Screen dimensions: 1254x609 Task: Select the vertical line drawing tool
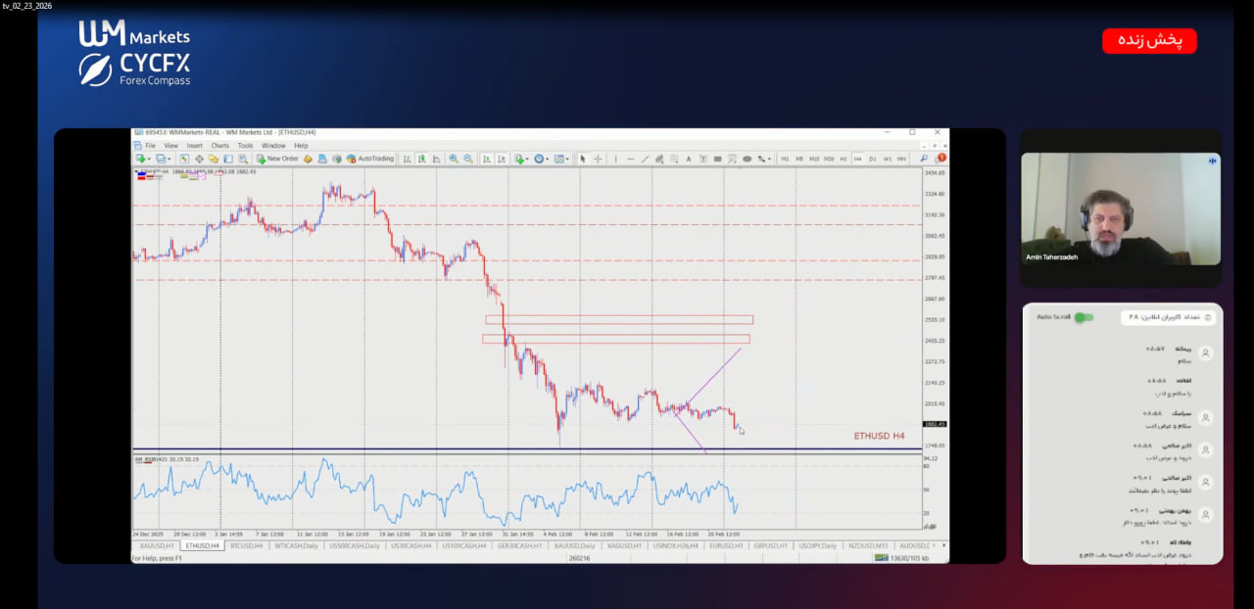[x=616, y=159]
